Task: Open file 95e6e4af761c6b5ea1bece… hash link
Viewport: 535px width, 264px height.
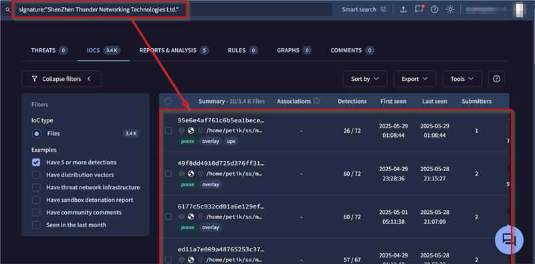Action: (x=221, y=120)
